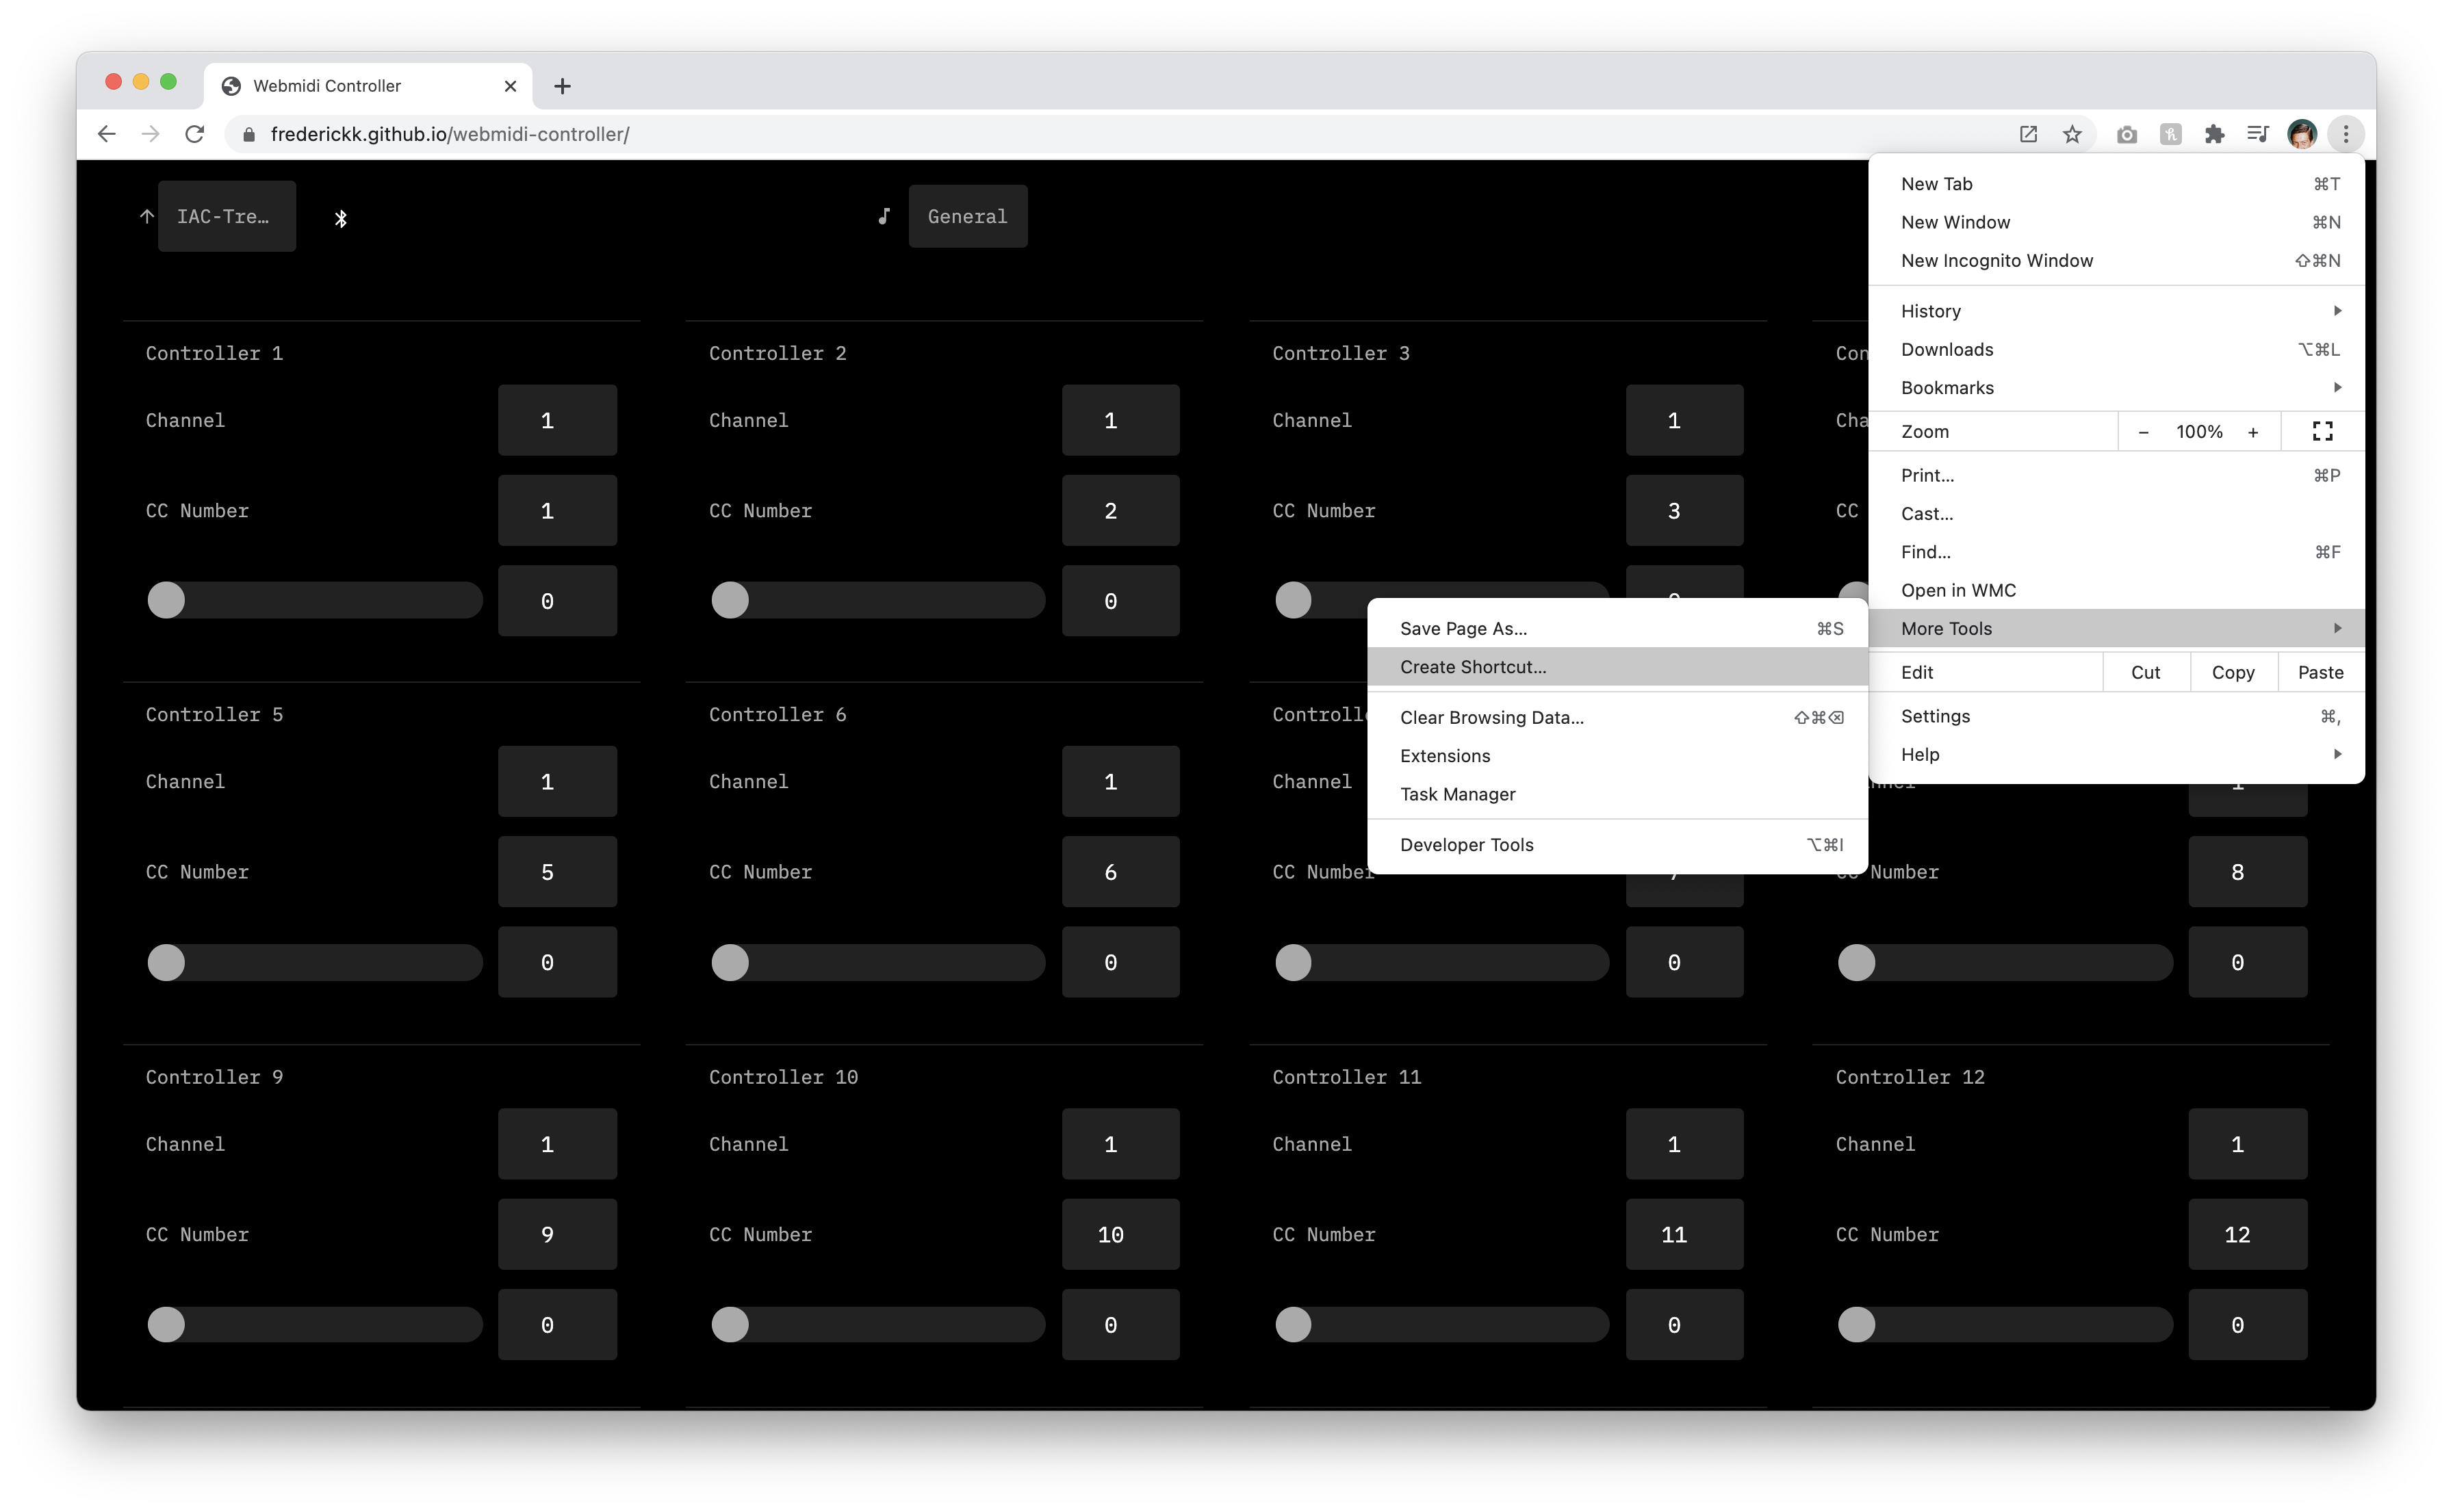Screen dimensions: 2453x1512
Task: Open Developer Tools from menu
Action: 1467,844
